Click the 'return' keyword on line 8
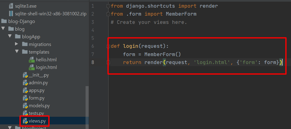The image size is (291, 129). [x=132, y=63]
